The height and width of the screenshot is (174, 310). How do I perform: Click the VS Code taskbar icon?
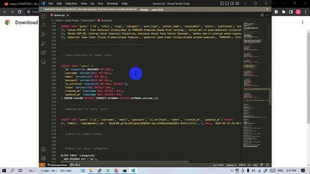(133, 171)
